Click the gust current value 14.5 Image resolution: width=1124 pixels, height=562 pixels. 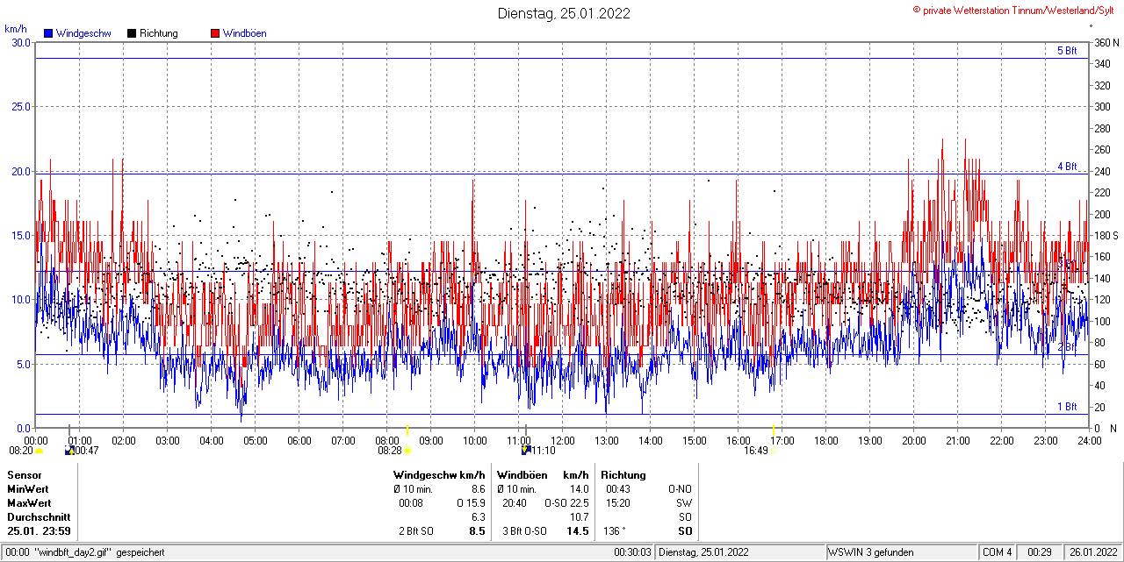pyautogui.click(x=578, y=531)
